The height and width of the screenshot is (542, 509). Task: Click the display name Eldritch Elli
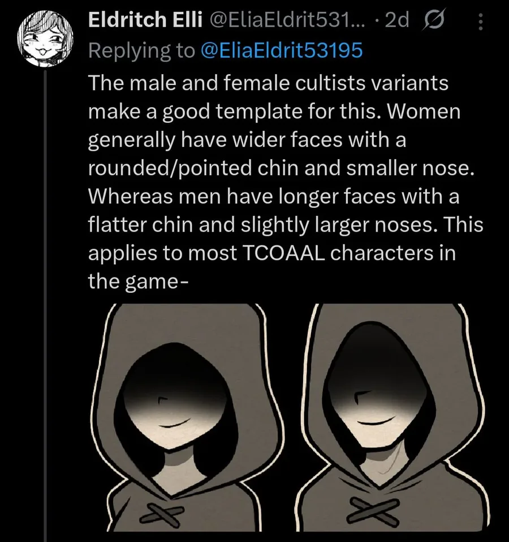[x=145, y=22]
